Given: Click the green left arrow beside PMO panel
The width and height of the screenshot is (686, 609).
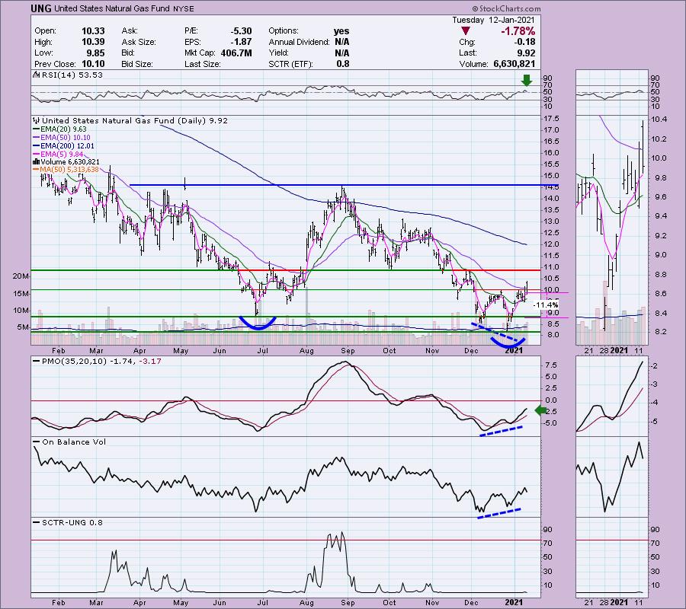Looking at the screenshot, I should tap(541, 410).
